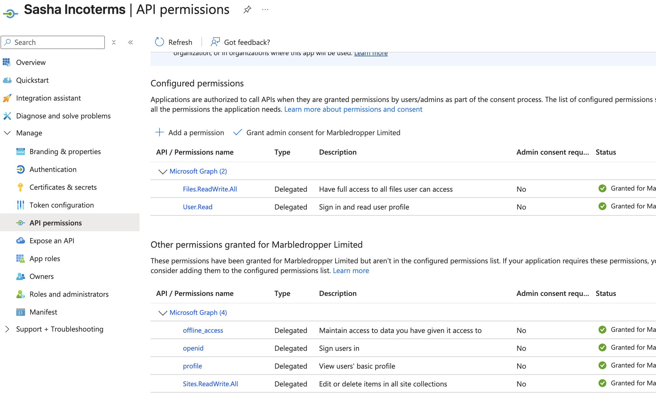This screenshot has width=656, height=399.
Task: Open the Authentication settings
Action: (53, 169)
